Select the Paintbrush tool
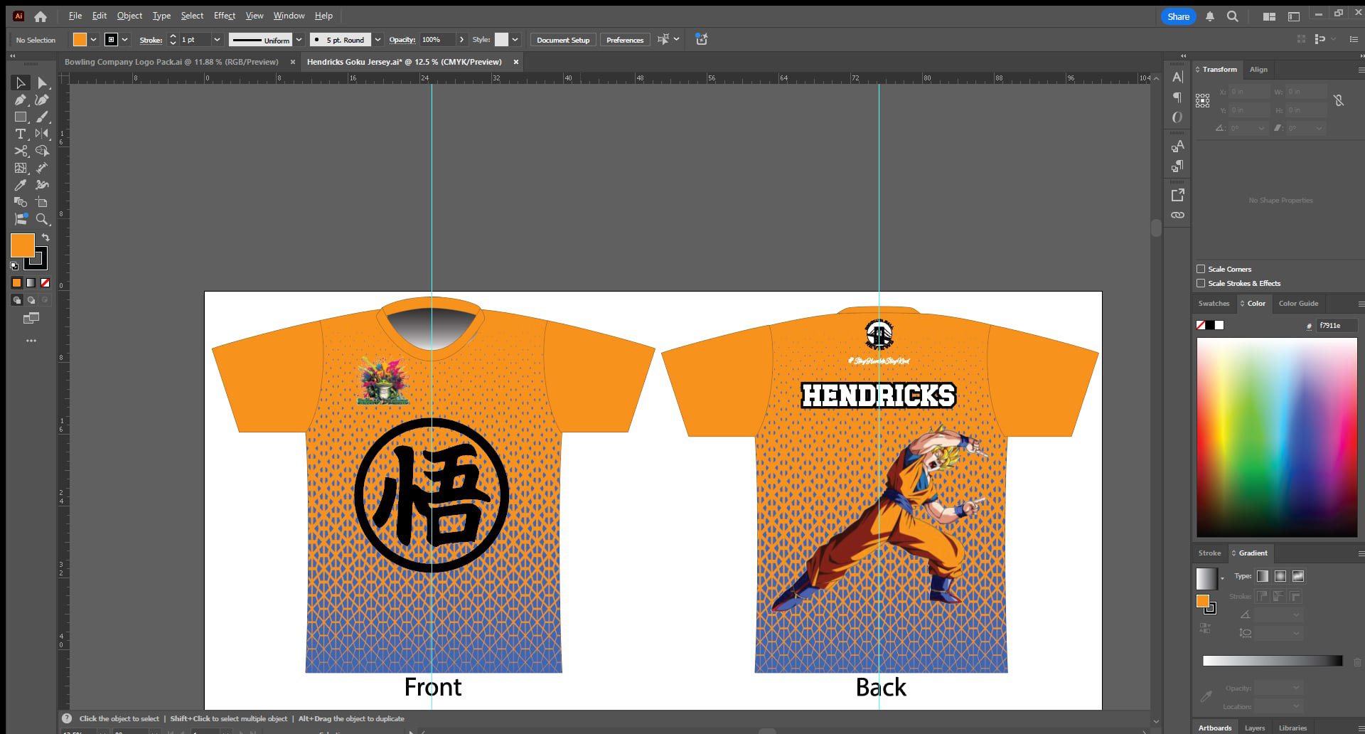Image resolution: width=1365 pixels, height=734 pixels. click(42, 117)
